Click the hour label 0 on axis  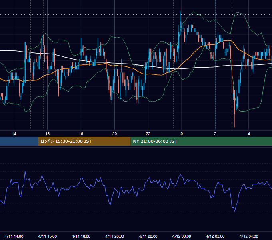pos(182,134)
